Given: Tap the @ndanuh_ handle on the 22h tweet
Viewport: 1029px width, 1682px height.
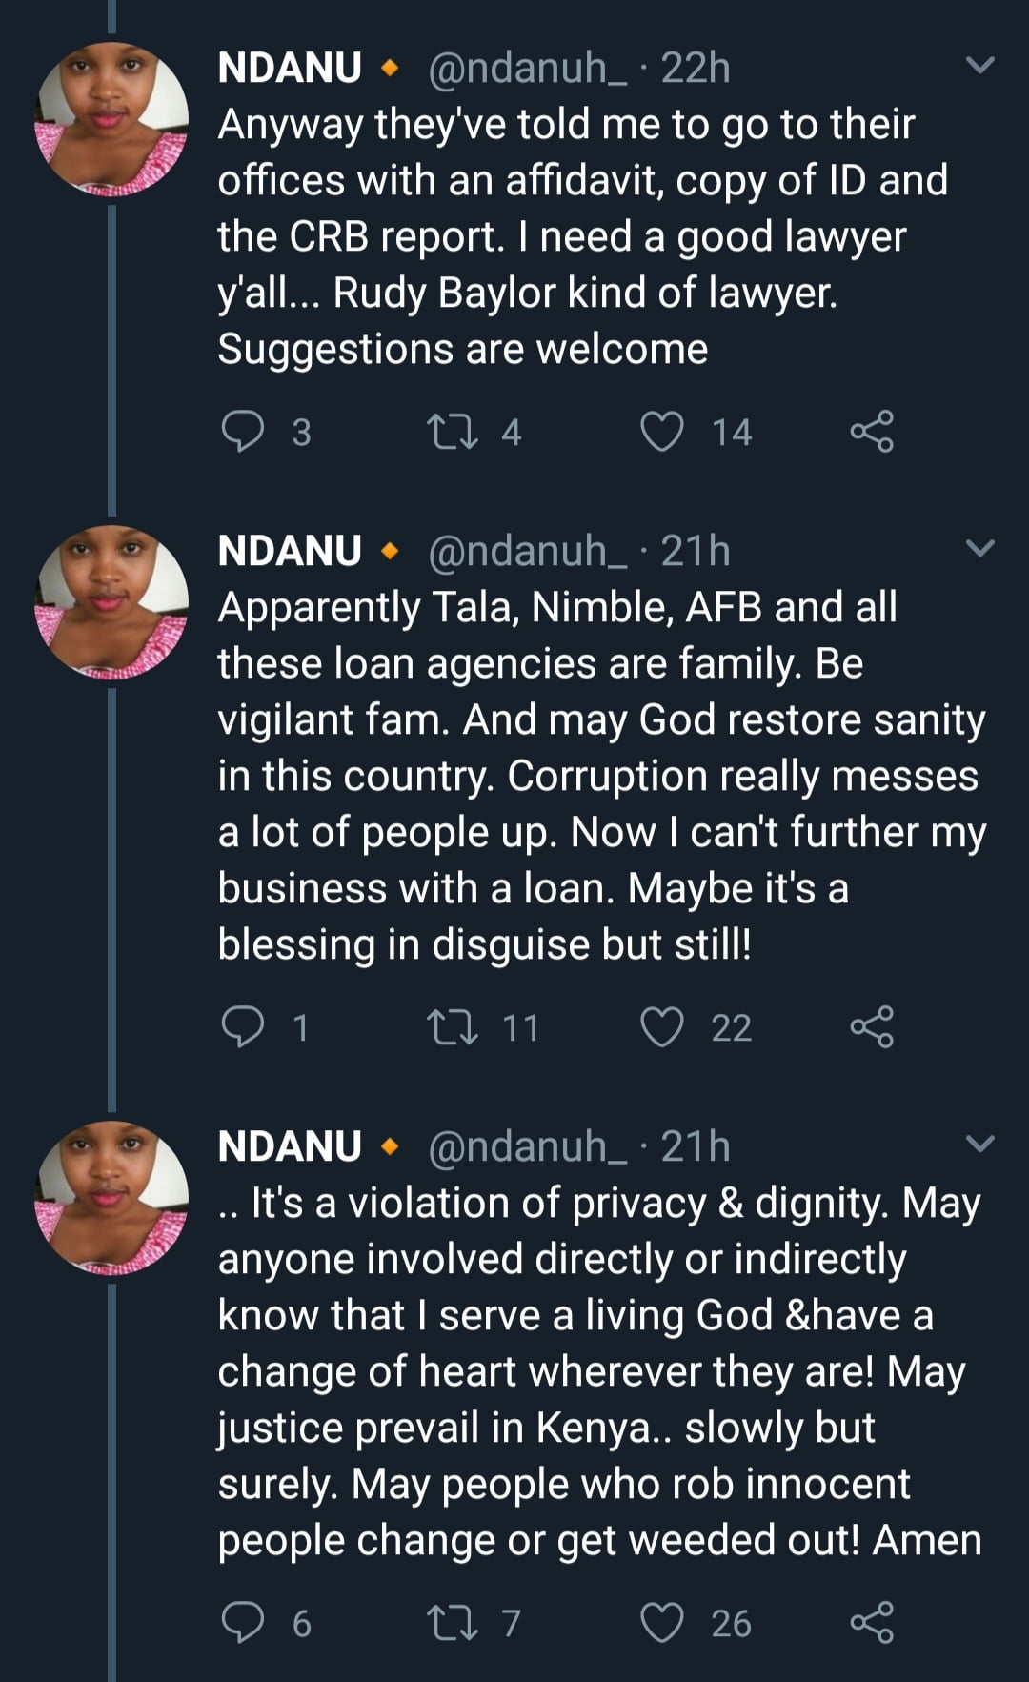Looking at the screenshot, I should [527, 69].
